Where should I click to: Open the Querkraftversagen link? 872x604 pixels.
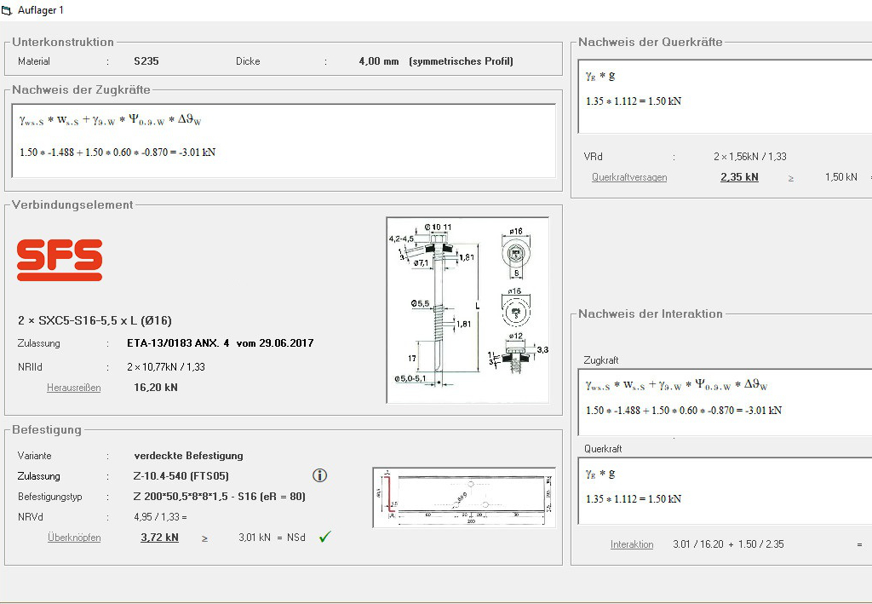tap(629, 177)
